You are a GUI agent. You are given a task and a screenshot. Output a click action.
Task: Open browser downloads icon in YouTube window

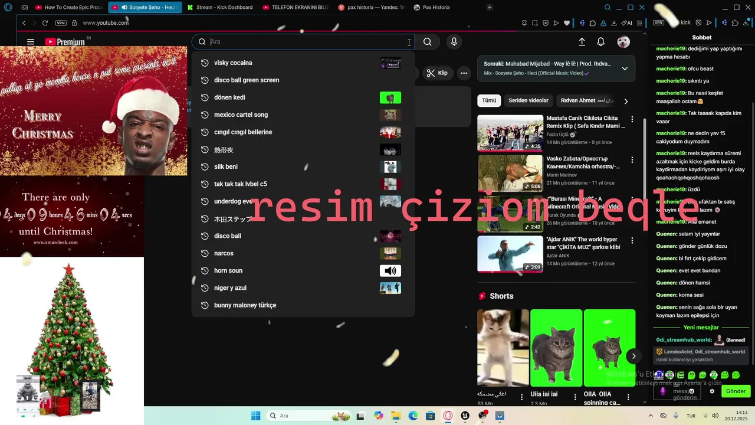(x=613, y=23)
